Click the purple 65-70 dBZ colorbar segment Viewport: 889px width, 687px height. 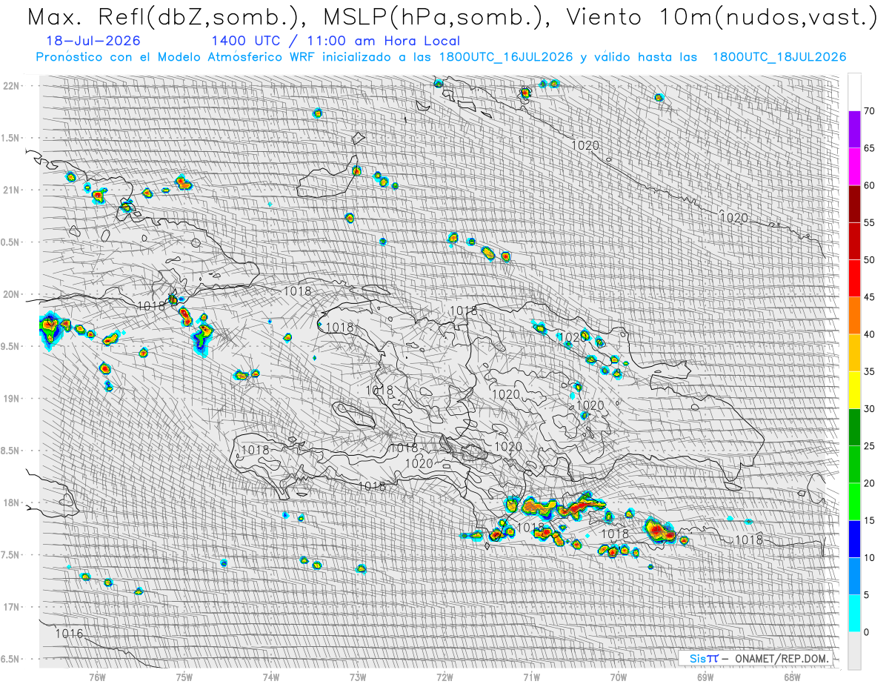854,130
